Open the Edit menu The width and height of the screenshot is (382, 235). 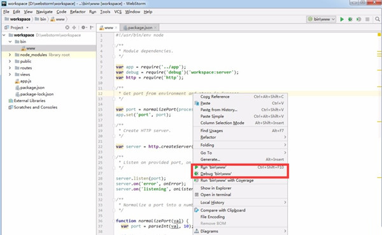pos(17,11)
